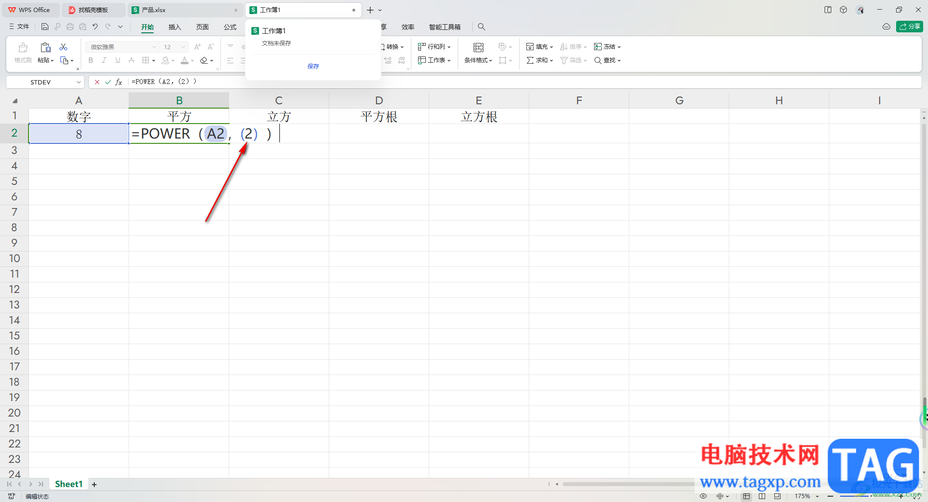Click the Select All corner triangle
The height and width of the screenshot is (502, 928).
click(15, 101)
